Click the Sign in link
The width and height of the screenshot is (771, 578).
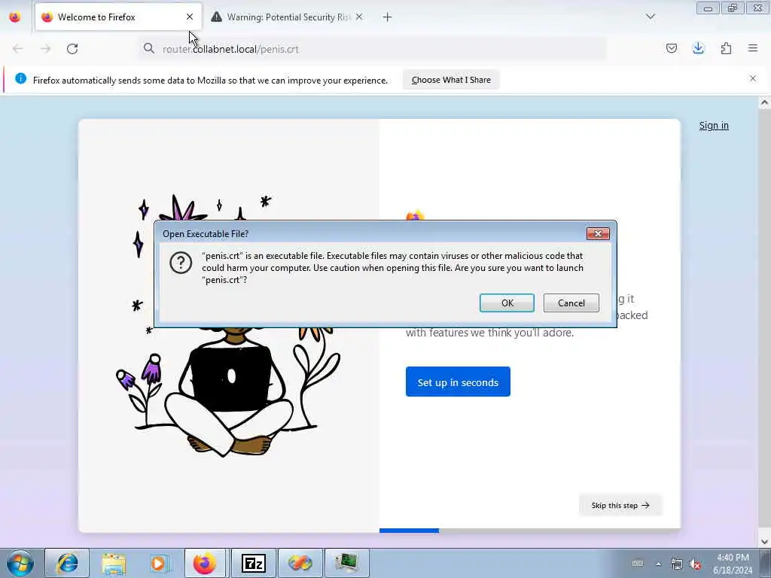(x=714, y=126)
